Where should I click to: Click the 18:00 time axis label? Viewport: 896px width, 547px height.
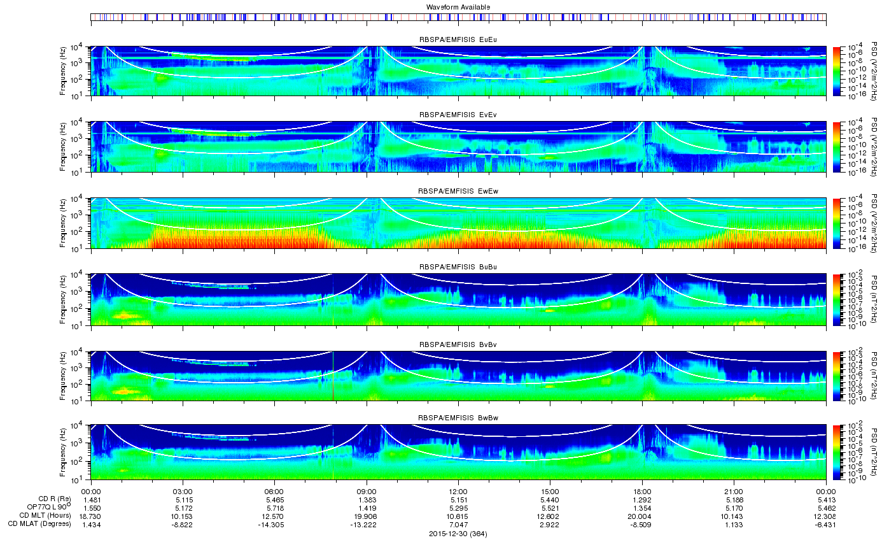642,492
